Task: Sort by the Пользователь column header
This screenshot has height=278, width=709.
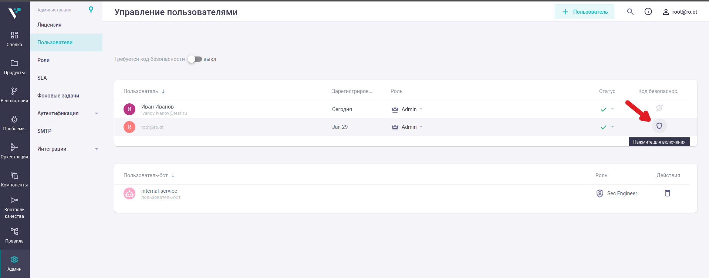Action: [141, 91]
